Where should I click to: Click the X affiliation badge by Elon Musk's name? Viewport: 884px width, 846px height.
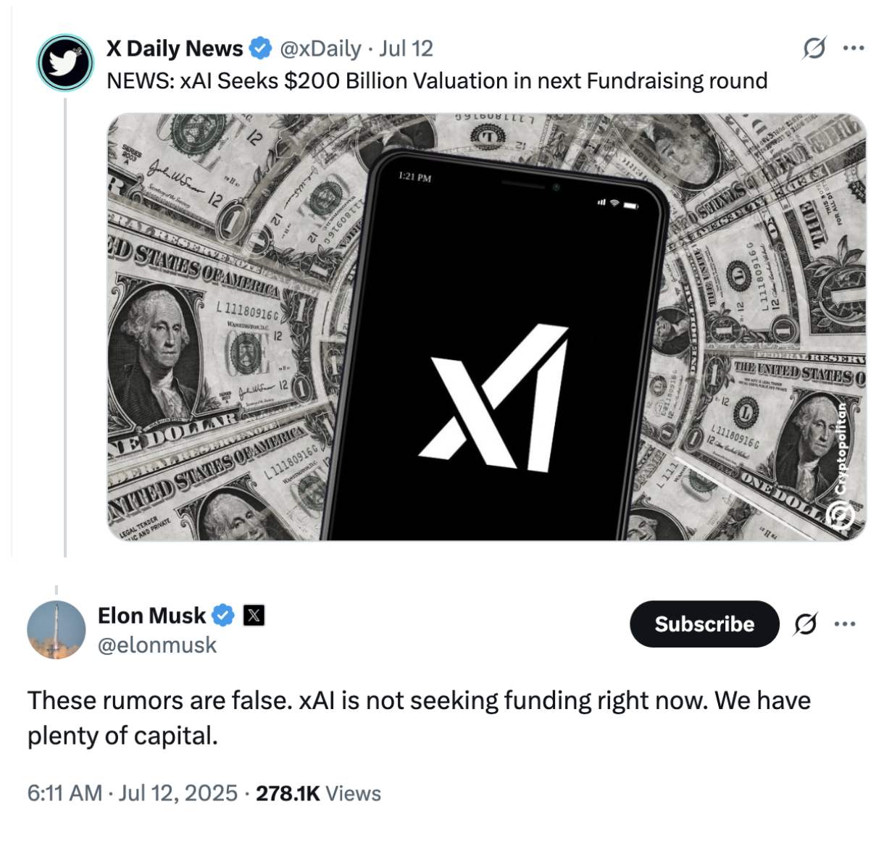[x=253, y=616]
